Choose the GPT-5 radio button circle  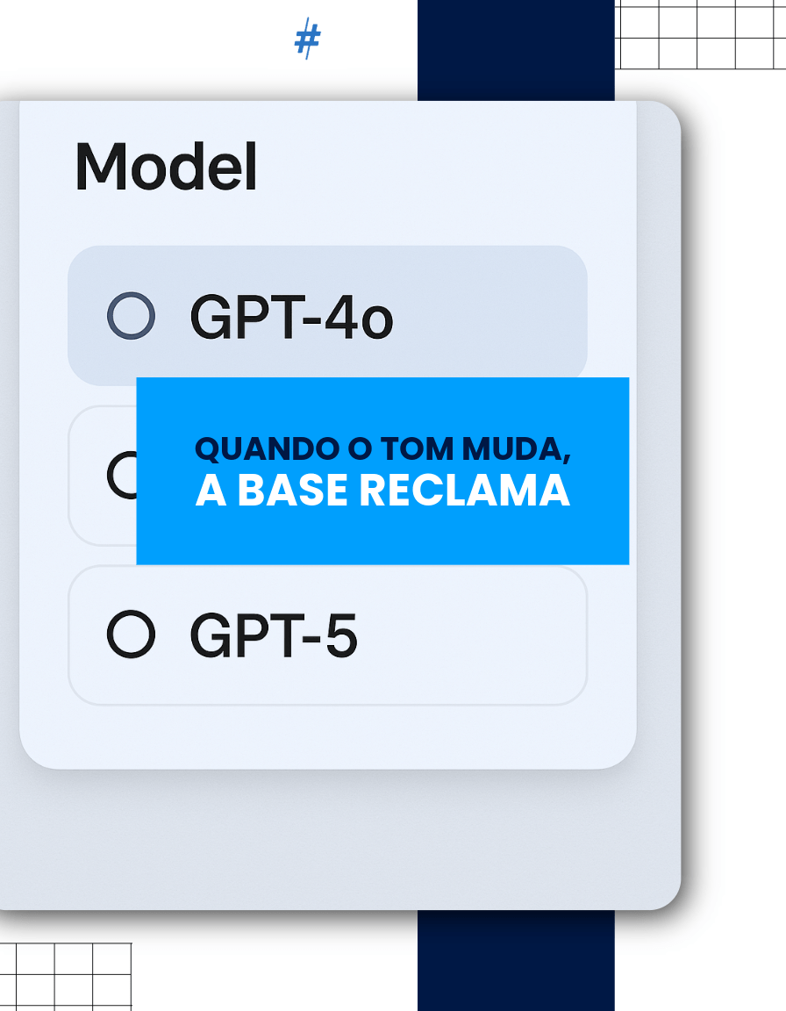[131, 634]
